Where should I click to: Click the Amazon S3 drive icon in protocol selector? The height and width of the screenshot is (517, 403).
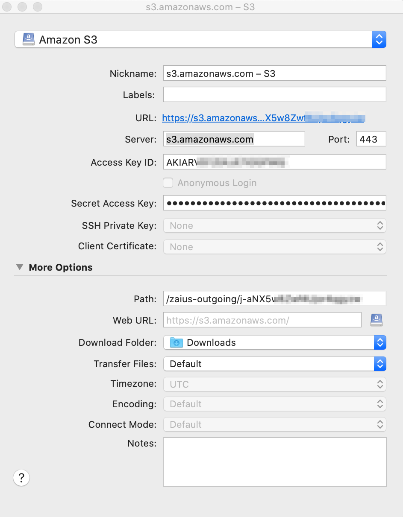(x=29, y=40)
